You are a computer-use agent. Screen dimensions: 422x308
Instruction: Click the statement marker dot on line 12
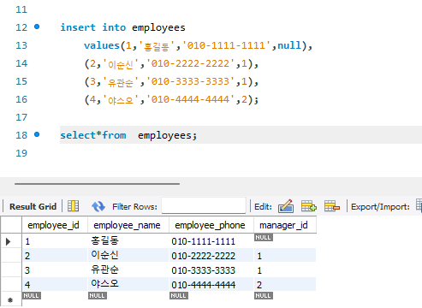click(x=37, y=27)
